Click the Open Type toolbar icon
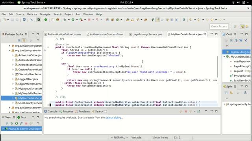 click(128, 20)
